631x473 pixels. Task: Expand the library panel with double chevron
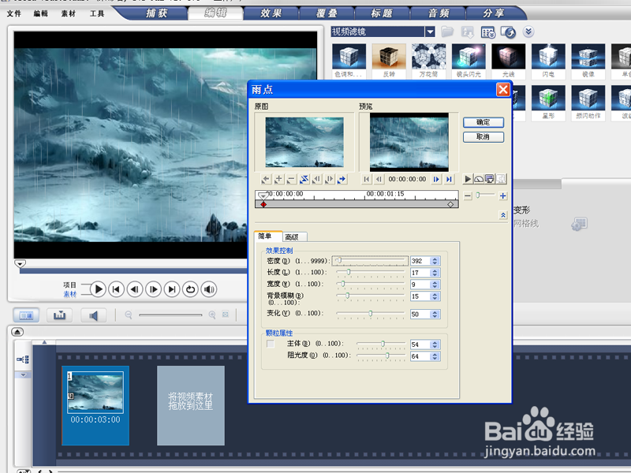pos(528,32)
